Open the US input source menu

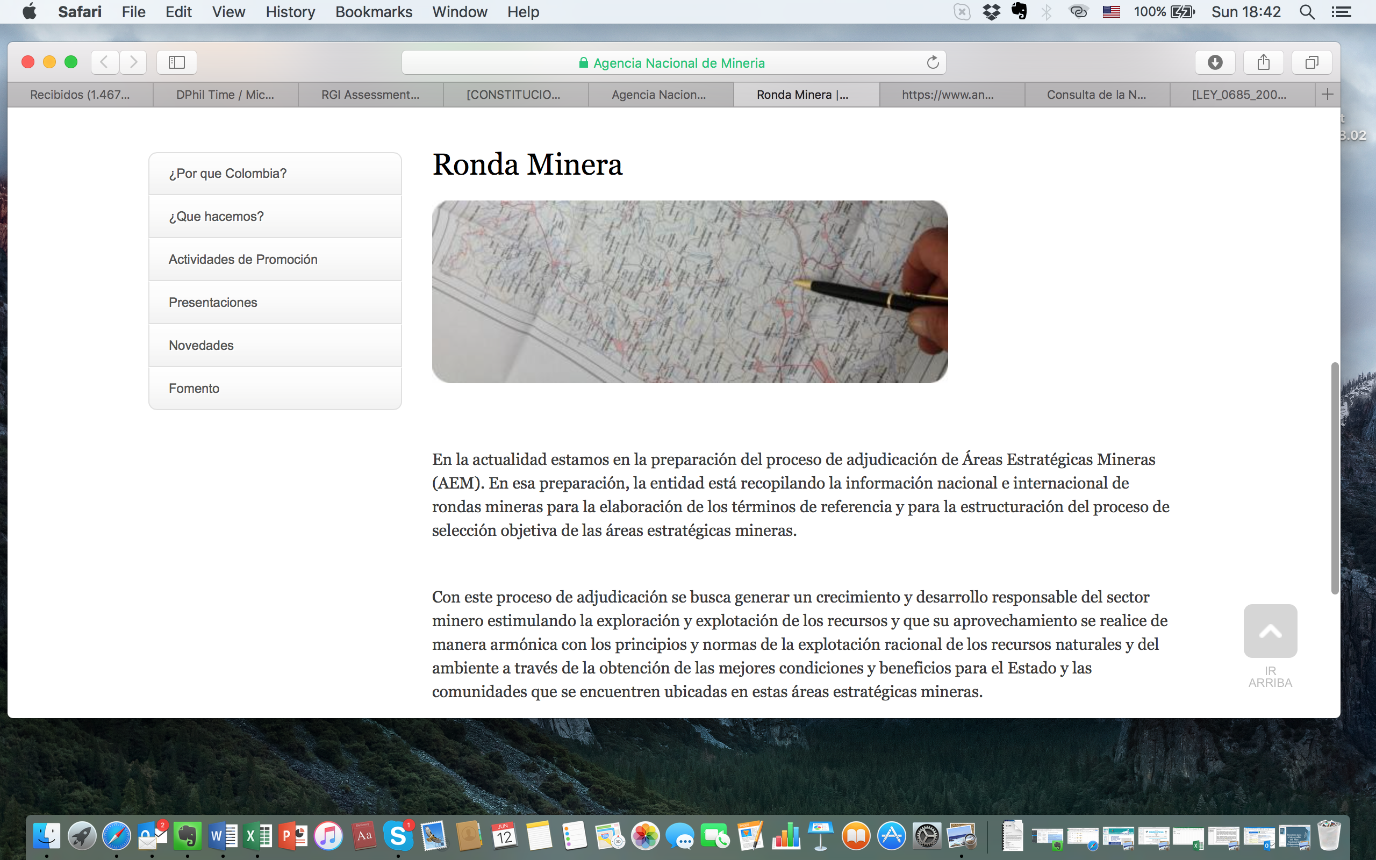1111,11
